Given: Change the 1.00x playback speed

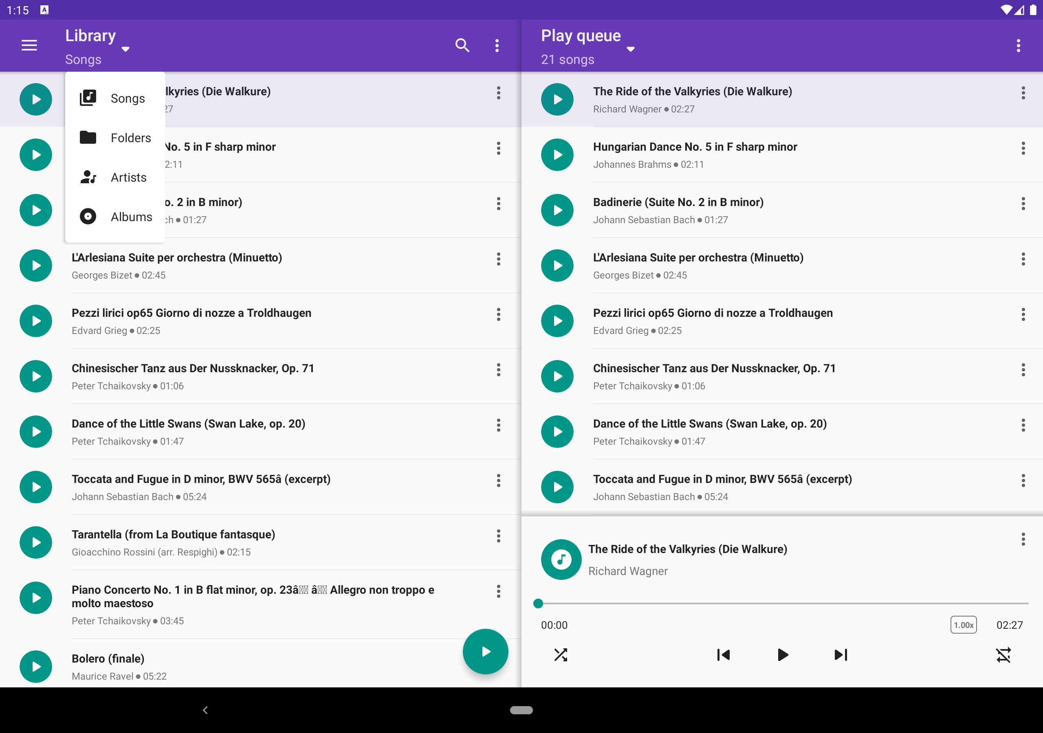Looking at the screenshot, I should pyautogui.click(x=964, y=625).
